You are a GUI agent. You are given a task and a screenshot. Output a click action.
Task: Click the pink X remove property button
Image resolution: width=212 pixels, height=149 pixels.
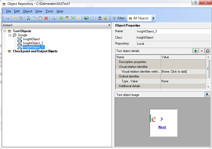[202, 51]
